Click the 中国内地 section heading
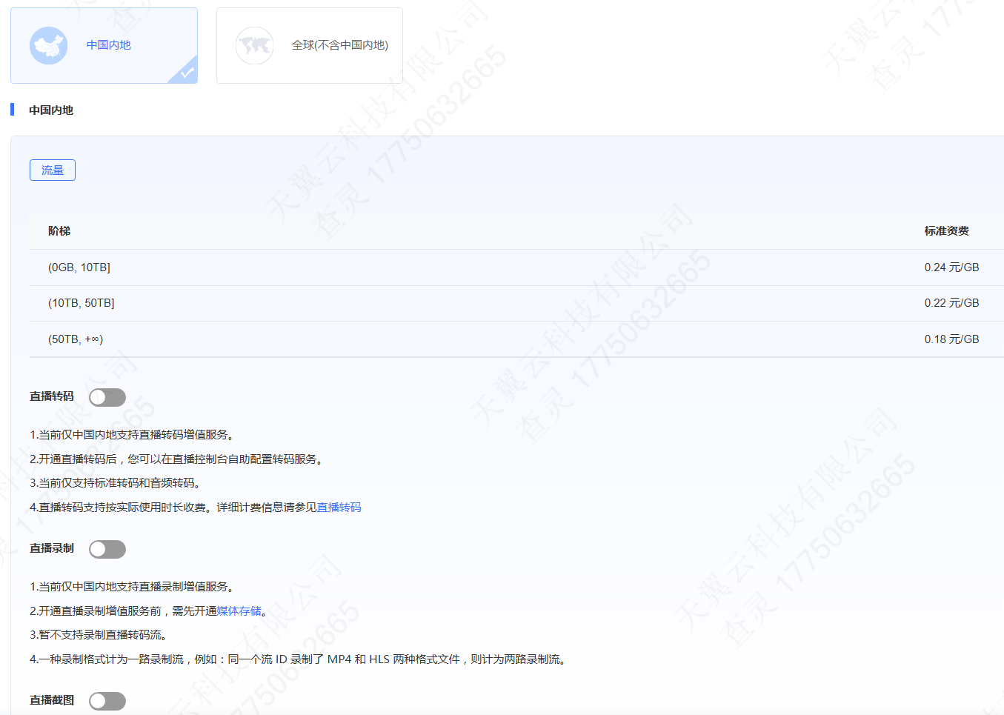Viewport: 1004px width, 715px height. 51,110
